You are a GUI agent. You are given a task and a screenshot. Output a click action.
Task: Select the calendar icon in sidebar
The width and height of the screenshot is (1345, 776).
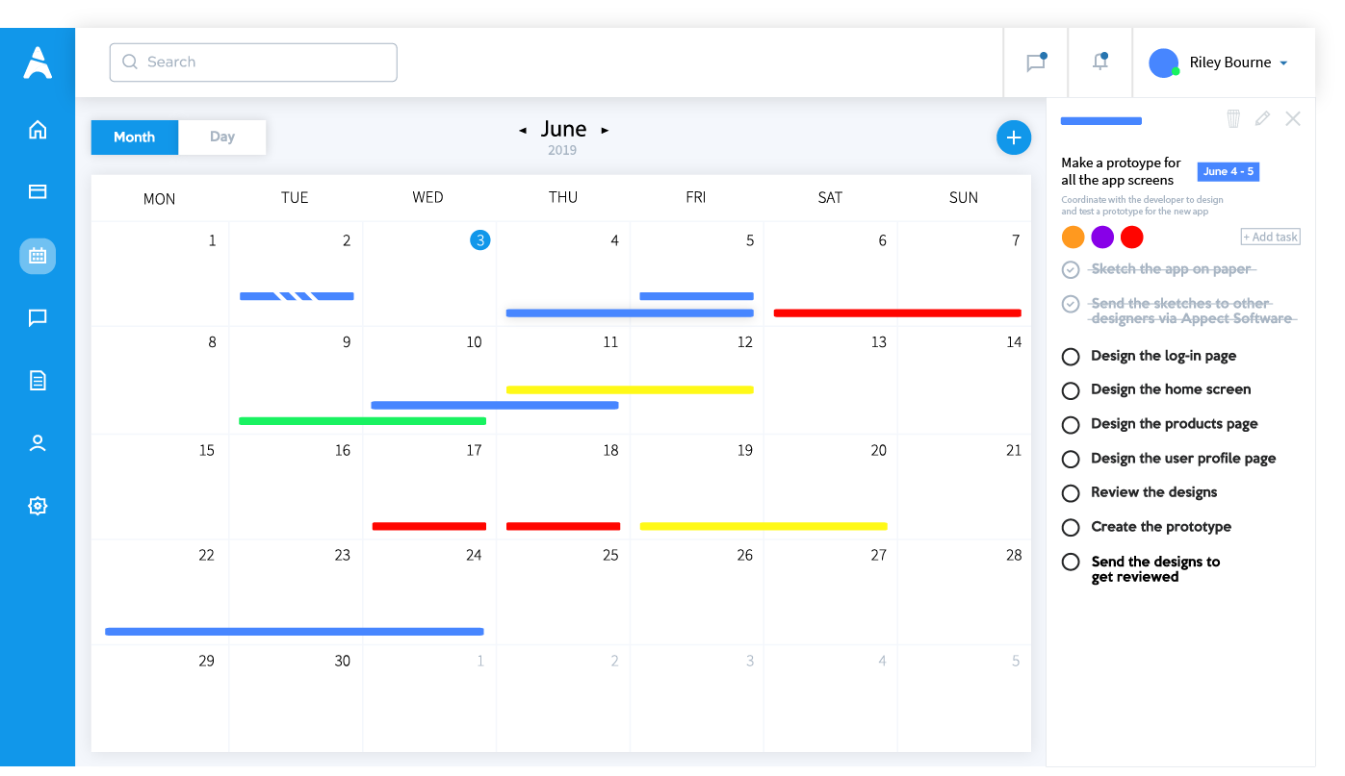click(38, 256)
